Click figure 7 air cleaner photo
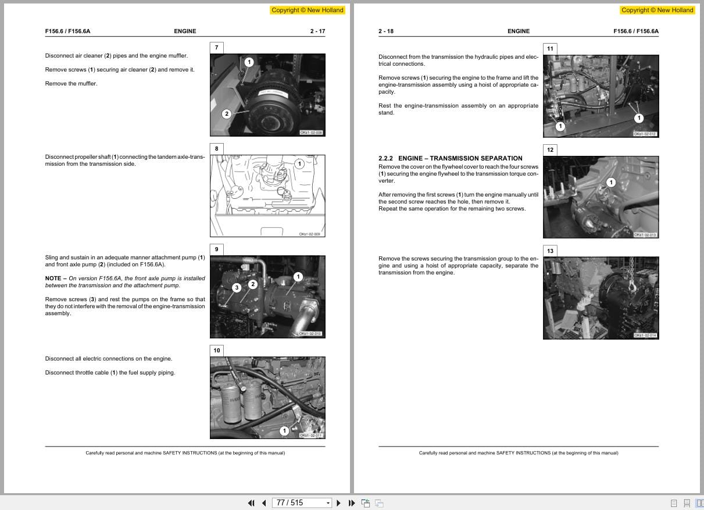 point(267,95)
